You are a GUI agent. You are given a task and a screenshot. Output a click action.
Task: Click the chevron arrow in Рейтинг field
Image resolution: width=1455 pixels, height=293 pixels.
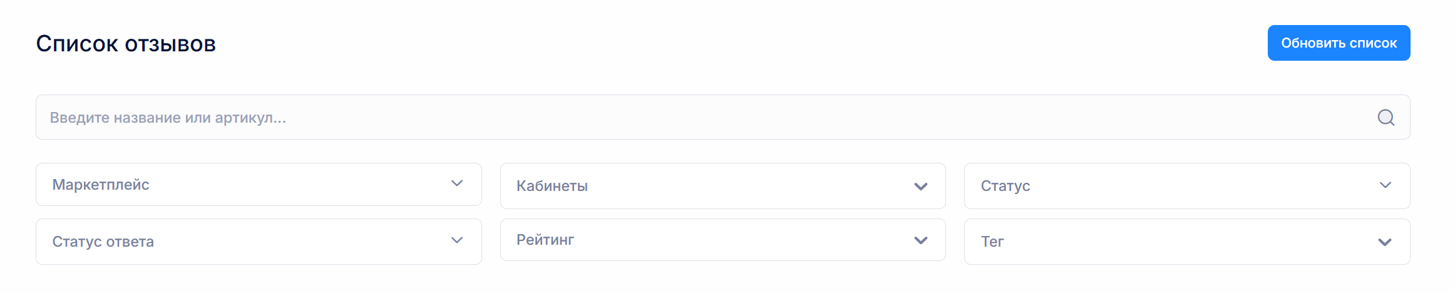(921, 240)
